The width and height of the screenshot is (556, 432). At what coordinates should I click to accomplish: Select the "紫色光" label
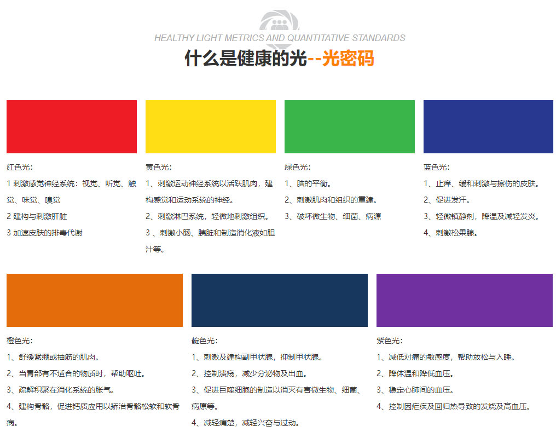click(387, 338)
